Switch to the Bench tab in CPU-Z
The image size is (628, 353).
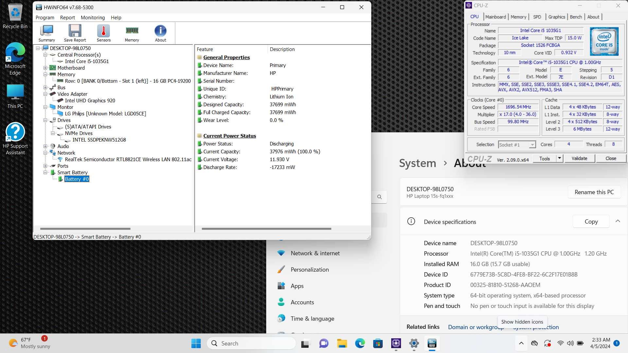(x=576, y=17)
